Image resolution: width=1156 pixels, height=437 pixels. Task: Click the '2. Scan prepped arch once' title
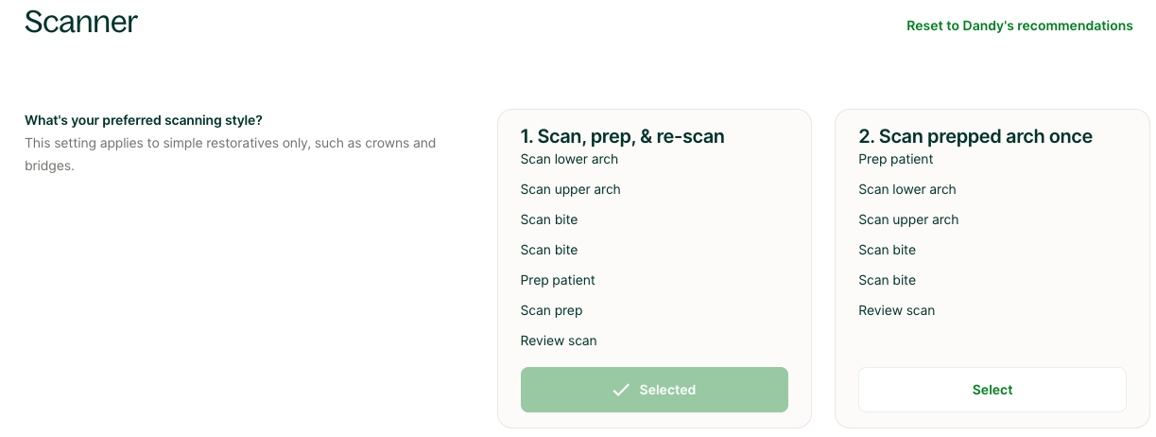coord(975,136)
